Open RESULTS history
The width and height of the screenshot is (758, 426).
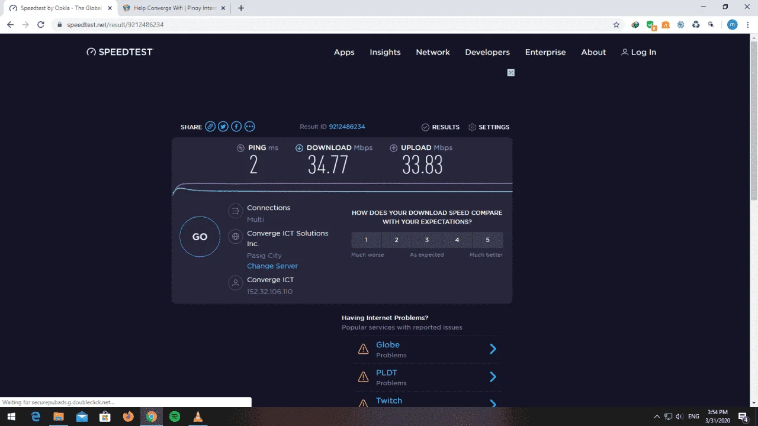point(441,127)
